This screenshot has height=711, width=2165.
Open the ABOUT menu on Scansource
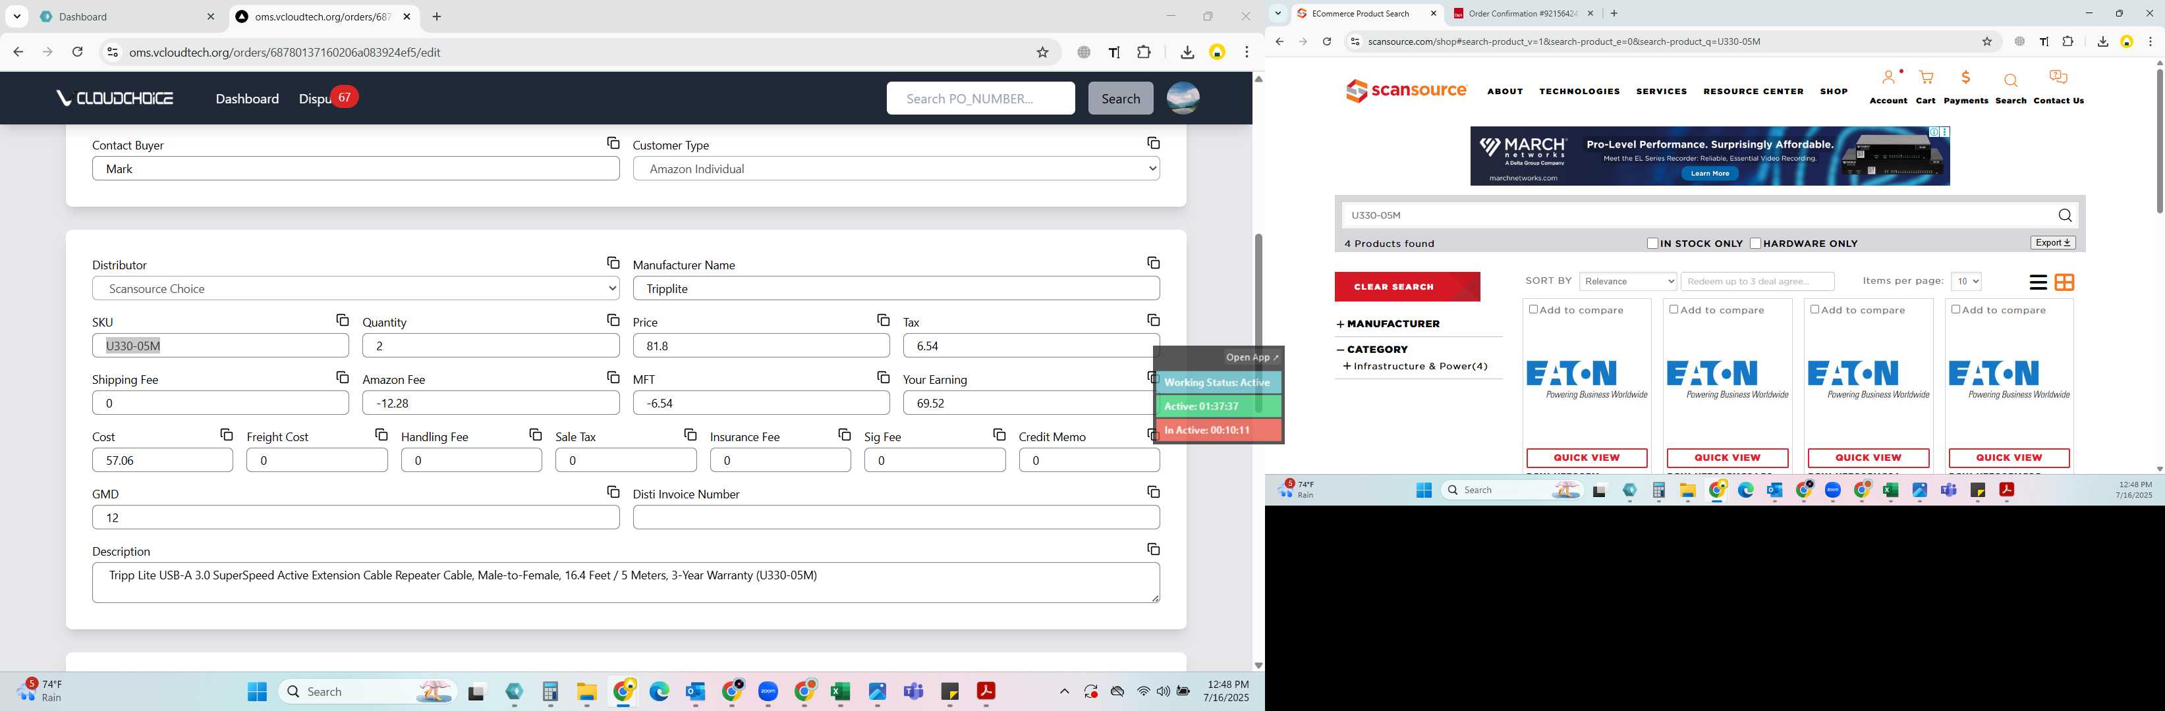click(1504, 92)
